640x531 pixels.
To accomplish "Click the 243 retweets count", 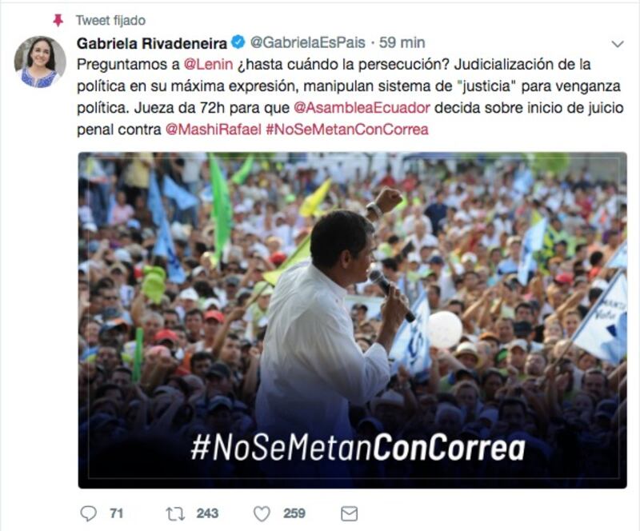I will [207, 513].
